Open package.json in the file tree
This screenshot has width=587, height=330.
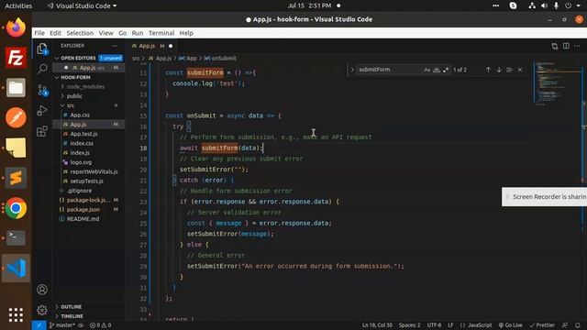pyautogui.click(x=83, y=210)
